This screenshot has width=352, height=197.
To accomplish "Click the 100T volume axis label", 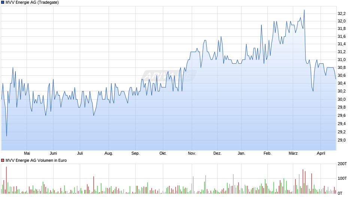I will coord(342,178).
